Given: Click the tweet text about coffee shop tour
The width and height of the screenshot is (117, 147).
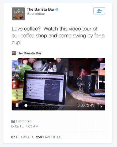Looking at the screenshot, I should click(58, 36).
